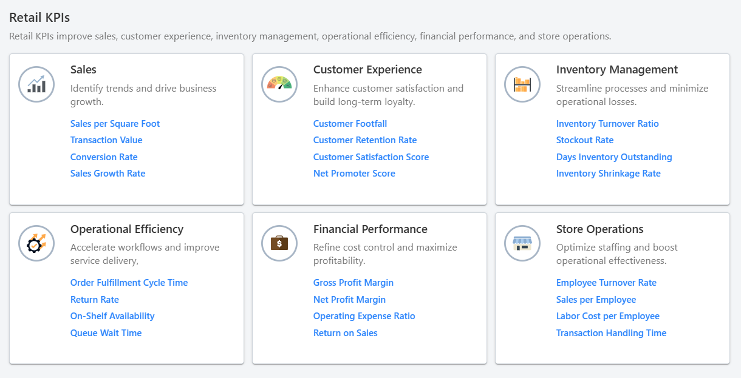The width and height of the screenshot is (741, 378).
Task: View Stockout Rate information
Action: (585, 140)
